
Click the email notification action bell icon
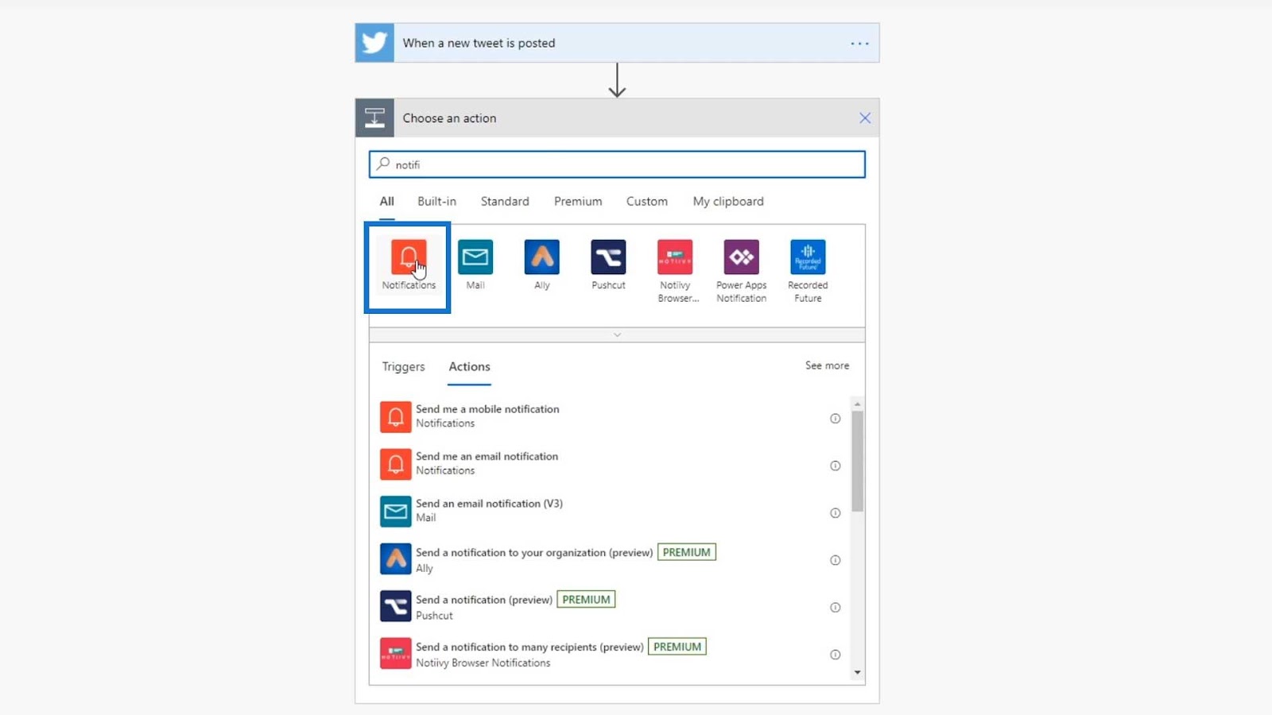coord(395,464)
